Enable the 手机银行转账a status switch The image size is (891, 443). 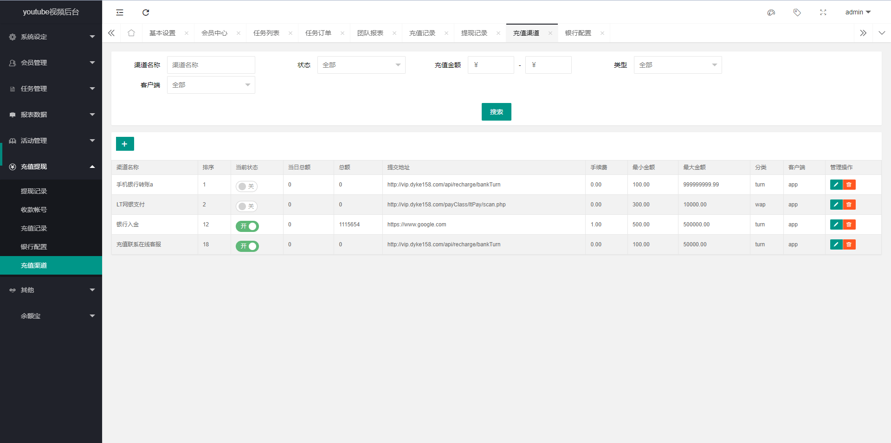[246, 186]
